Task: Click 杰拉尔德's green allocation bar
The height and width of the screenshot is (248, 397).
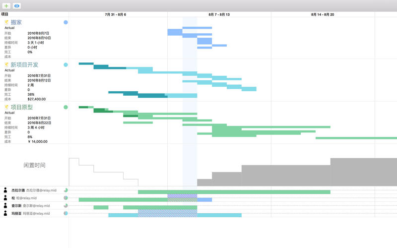Action: tap(234, 192)
